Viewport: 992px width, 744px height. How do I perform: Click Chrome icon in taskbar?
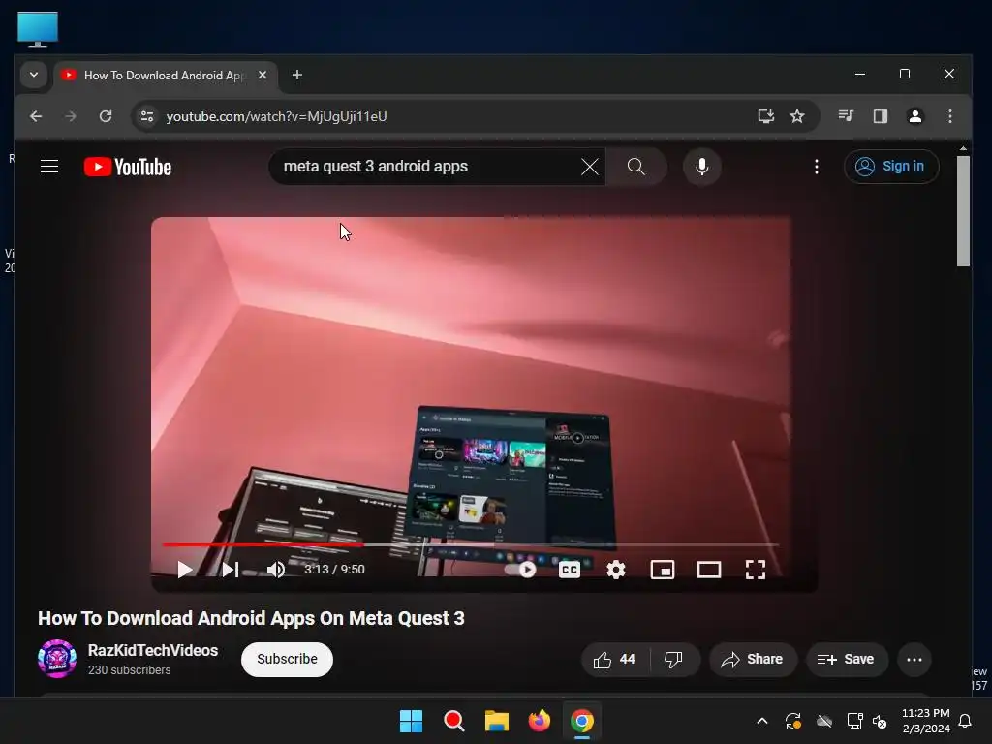pos(582,721)
